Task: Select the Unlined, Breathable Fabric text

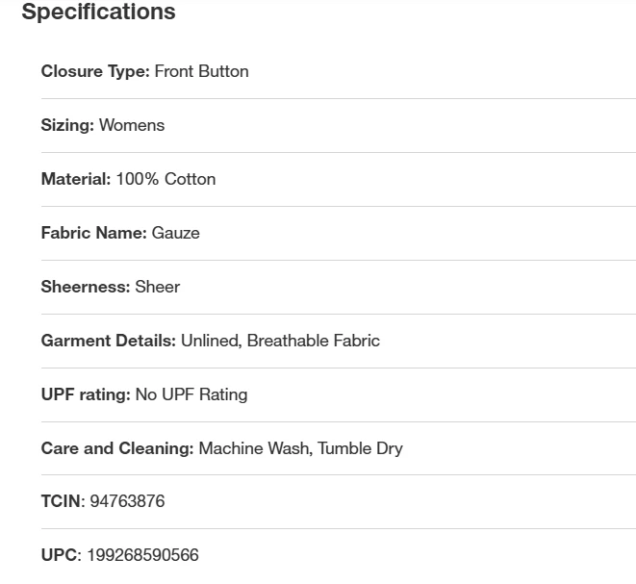Action: (x=280, y=341)
